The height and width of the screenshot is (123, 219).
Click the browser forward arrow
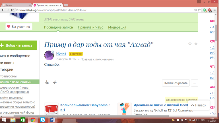[x=8, y=10]
